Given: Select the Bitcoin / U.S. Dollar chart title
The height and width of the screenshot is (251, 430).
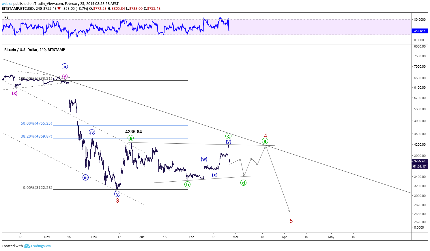Looking at the screenshot, I should (x=35, y=50).
